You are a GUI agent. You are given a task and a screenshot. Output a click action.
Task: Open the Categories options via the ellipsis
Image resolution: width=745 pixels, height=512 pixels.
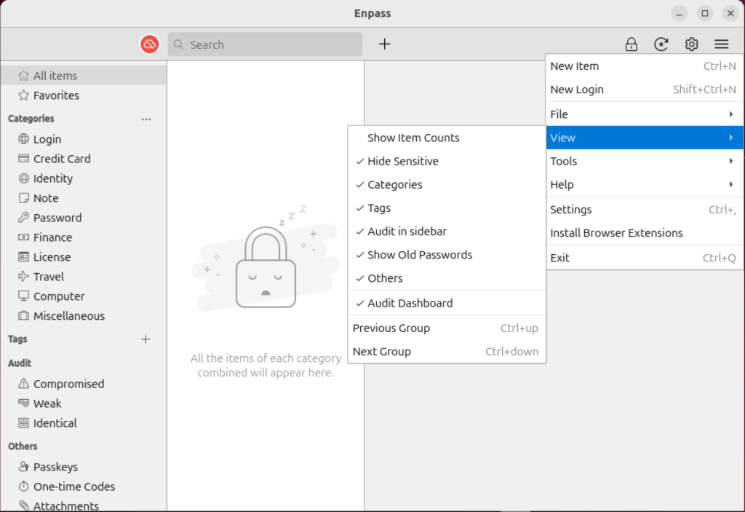(146, 119)
